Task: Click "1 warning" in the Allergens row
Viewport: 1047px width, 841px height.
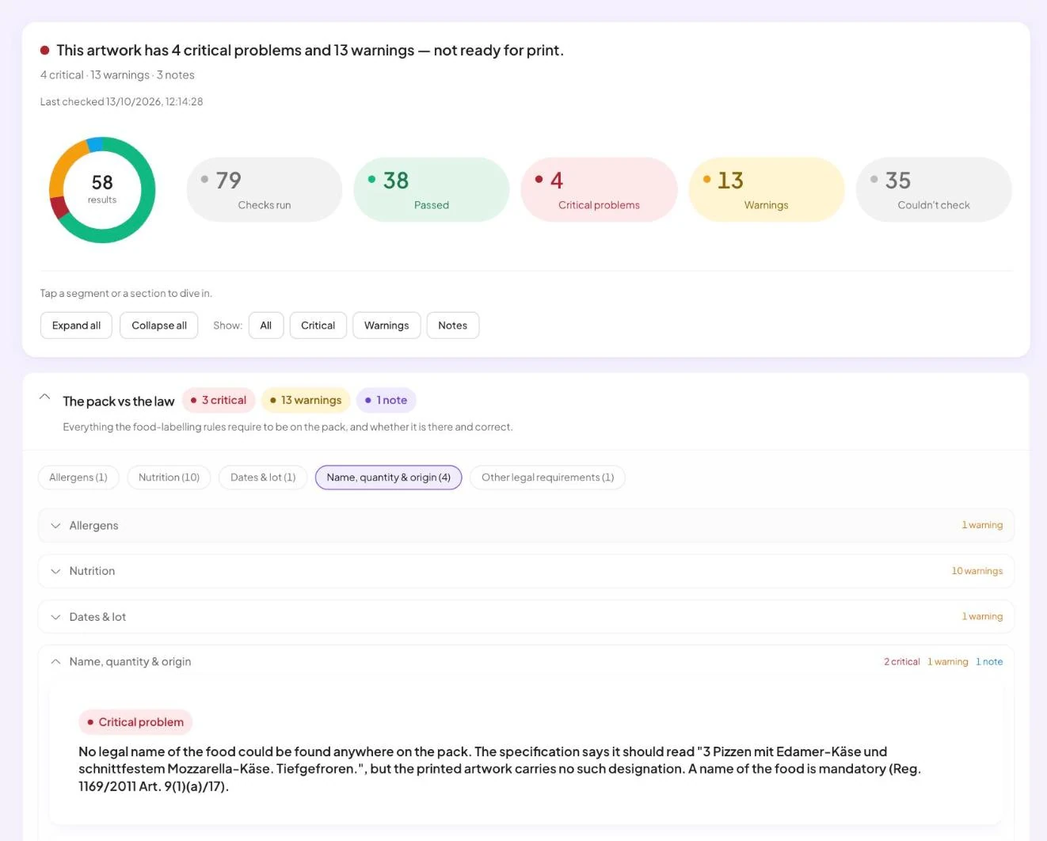Action: pos(982,525)
